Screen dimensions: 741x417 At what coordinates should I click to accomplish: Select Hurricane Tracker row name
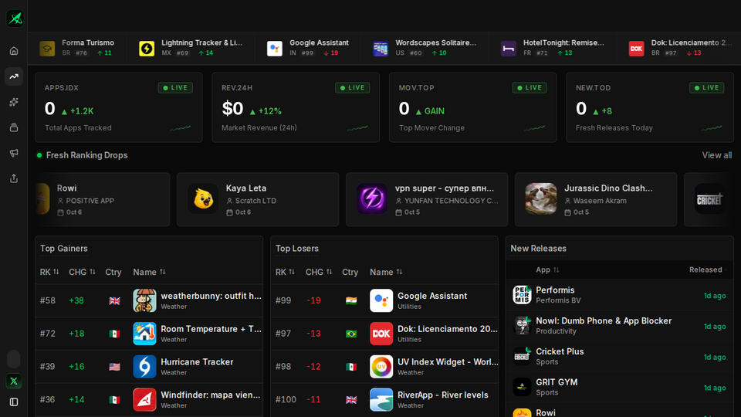(197, 362)
